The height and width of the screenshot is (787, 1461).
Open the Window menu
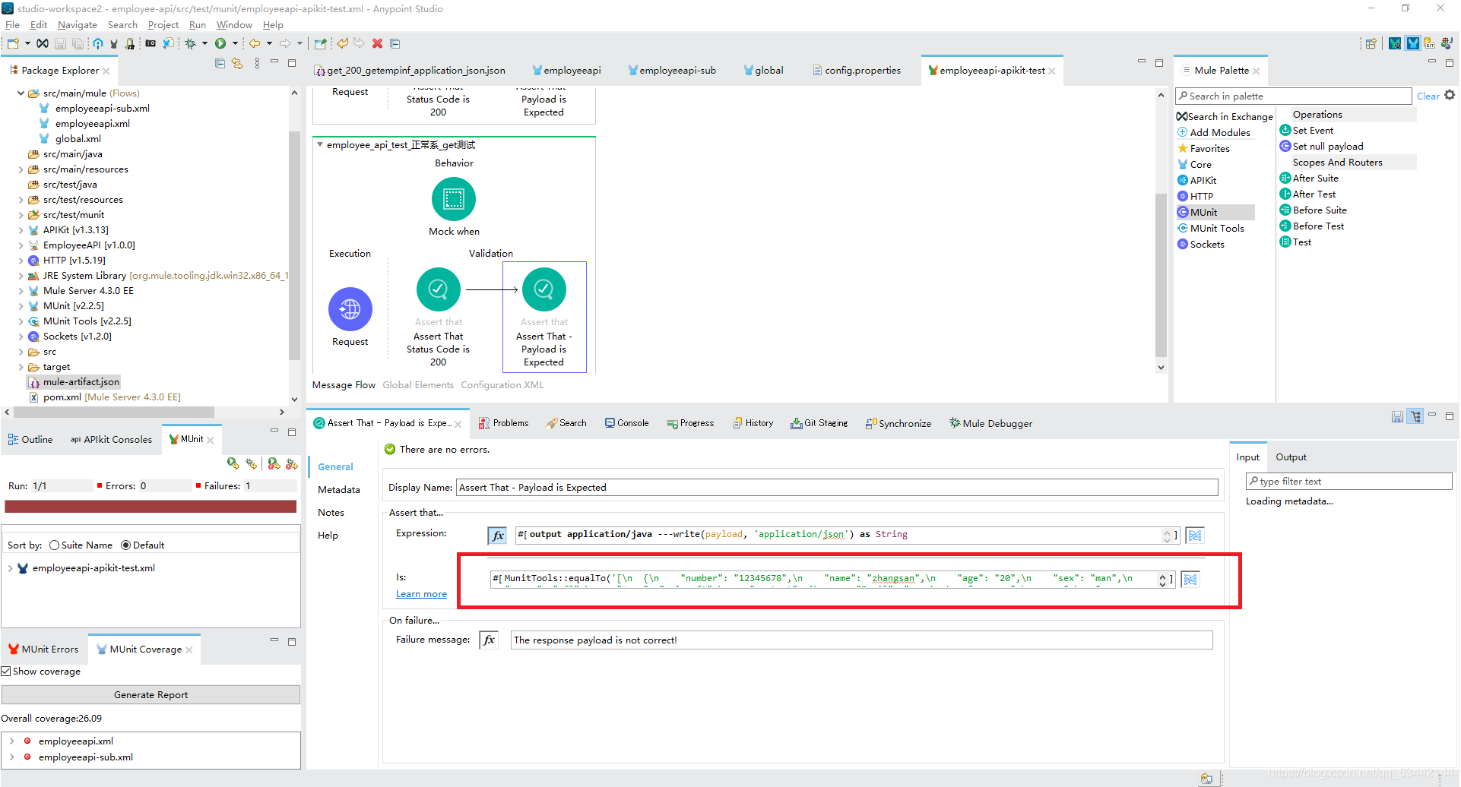pyautogui.click(x=234, y=25)
